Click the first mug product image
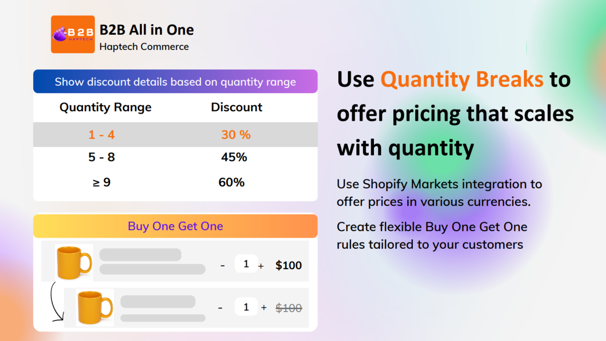Viewport: 606px width, 341px height. (74, 262)
